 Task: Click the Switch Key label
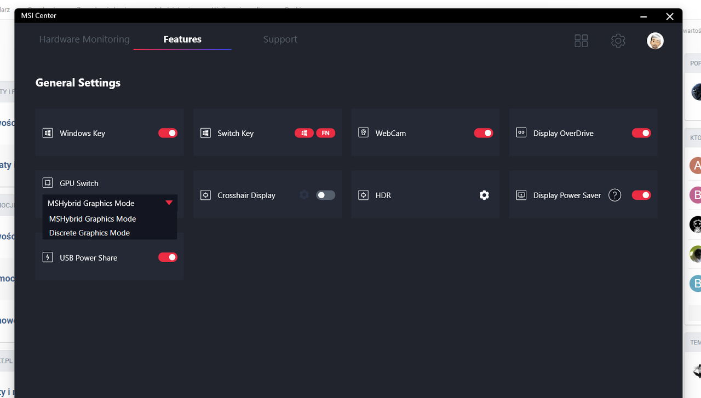click(235, 133)
